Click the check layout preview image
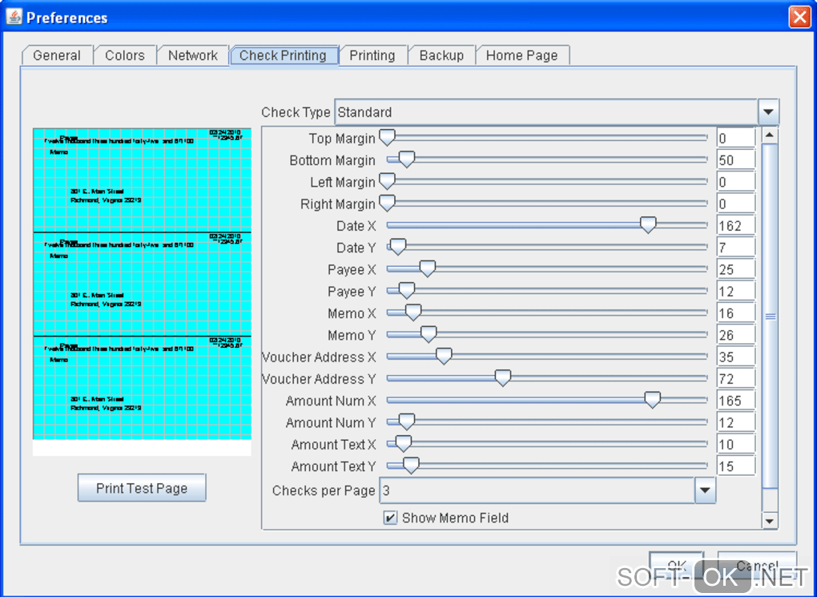This screenshot has height=597, width=817. pos(142,292)
